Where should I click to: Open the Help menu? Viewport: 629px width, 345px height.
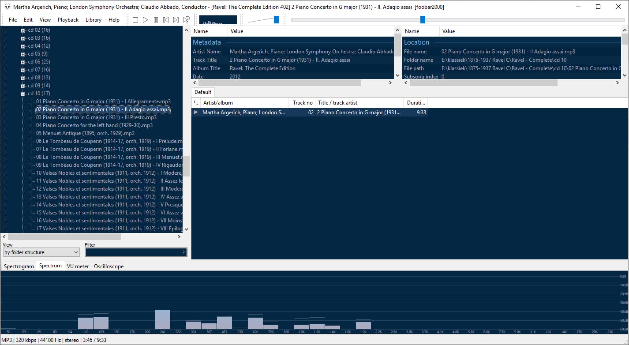[114, 20]
